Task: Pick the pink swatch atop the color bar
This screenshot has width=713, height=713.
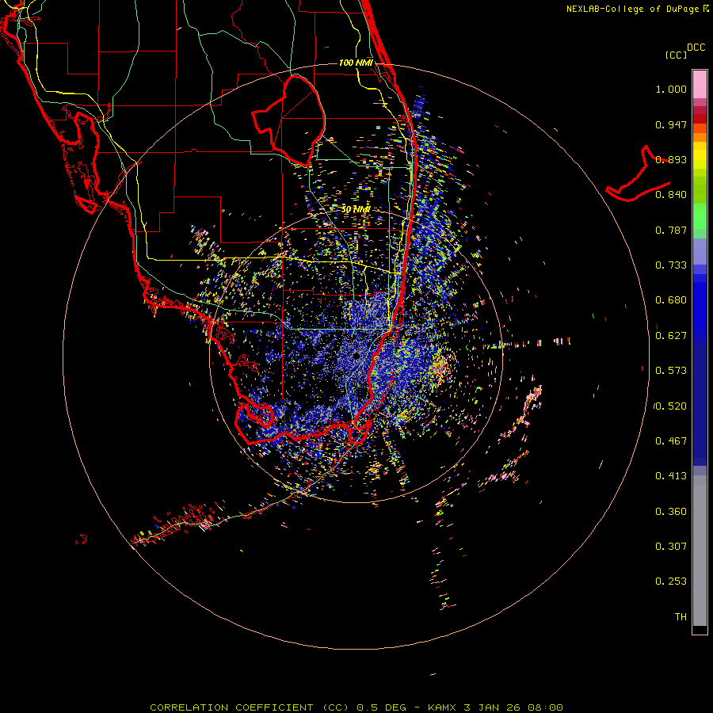Action: pos(700,85)
